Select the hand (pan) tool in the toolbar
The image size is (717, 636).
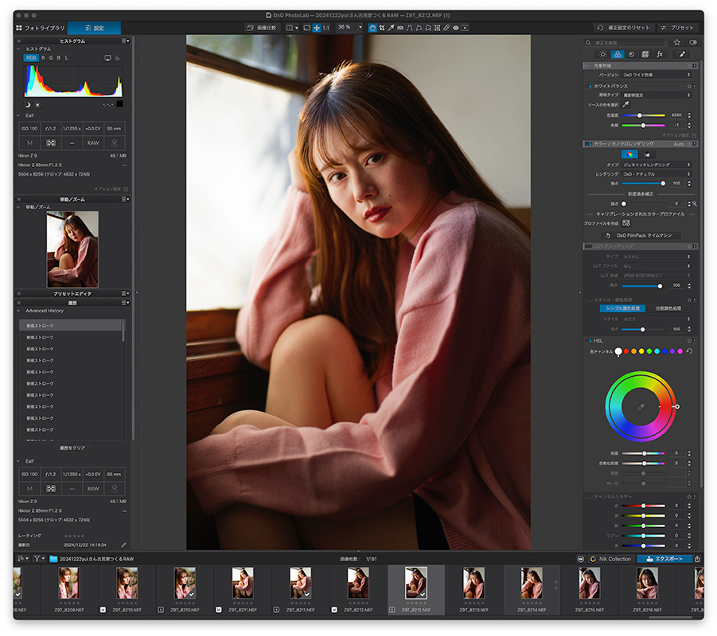372,28
